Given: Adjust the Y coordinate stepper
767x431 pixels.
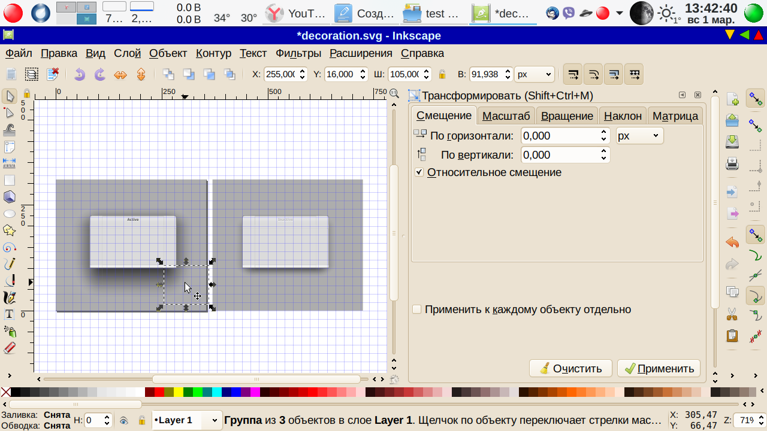Looking at the screenshot, I should (363, 74).
